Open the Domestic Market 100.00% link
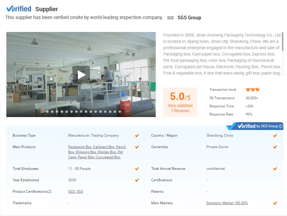Screen dimensions: 287x216 coord(227,203)
